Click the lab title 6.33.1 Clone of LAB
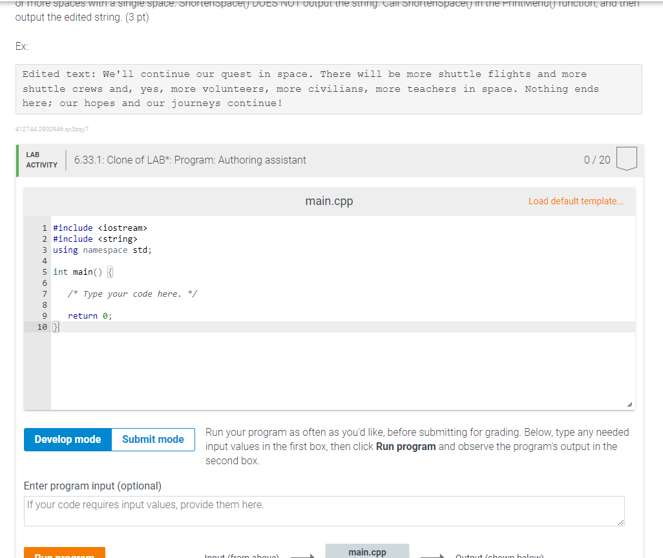The image size is (663, 558). tap(189, 159)
